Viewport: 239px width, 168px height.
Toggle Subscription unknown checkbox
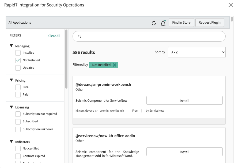tap(18, 129)
